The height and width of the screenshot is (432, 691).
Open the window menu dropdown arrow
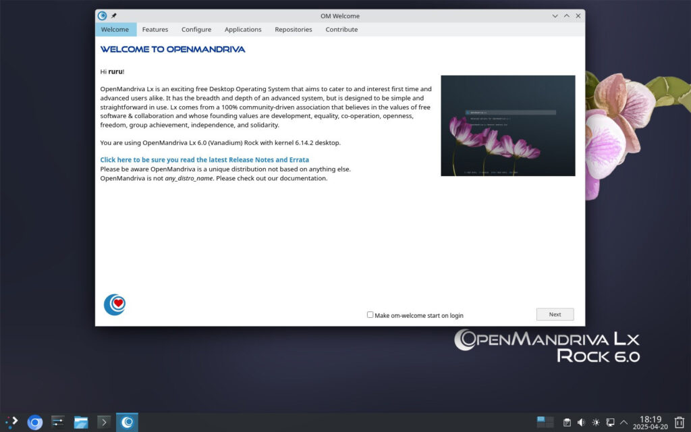555,15
